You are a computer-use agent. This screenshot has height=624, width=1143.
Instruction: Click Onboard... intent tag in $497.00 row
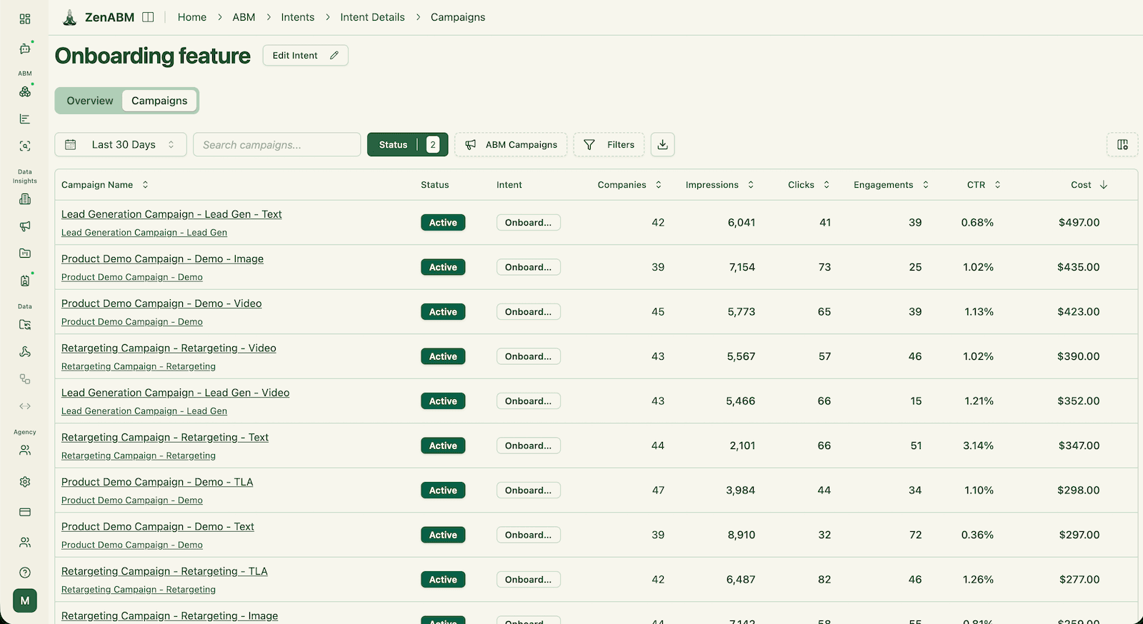pos(529,223)
